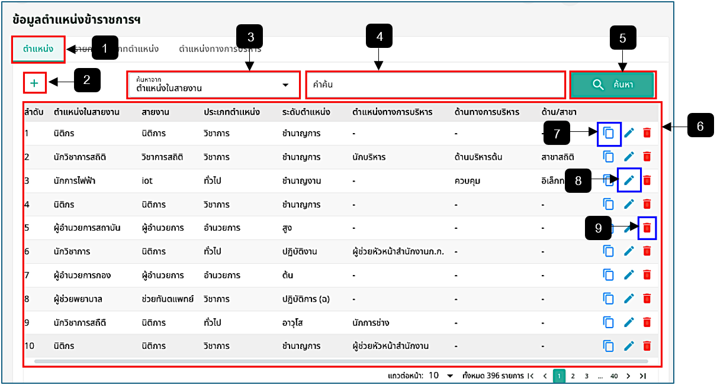This screenshot has width=717, height=385.
Task: Switch to the ตำแหน่ง tab
Action: coord(38,49)
